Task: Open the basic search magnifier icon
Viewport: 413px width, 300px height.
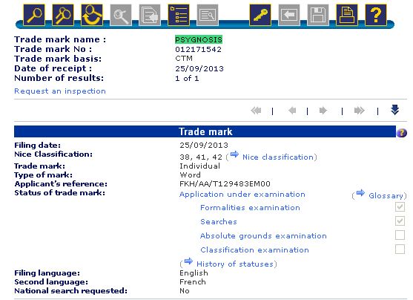Action: (34, 15)
